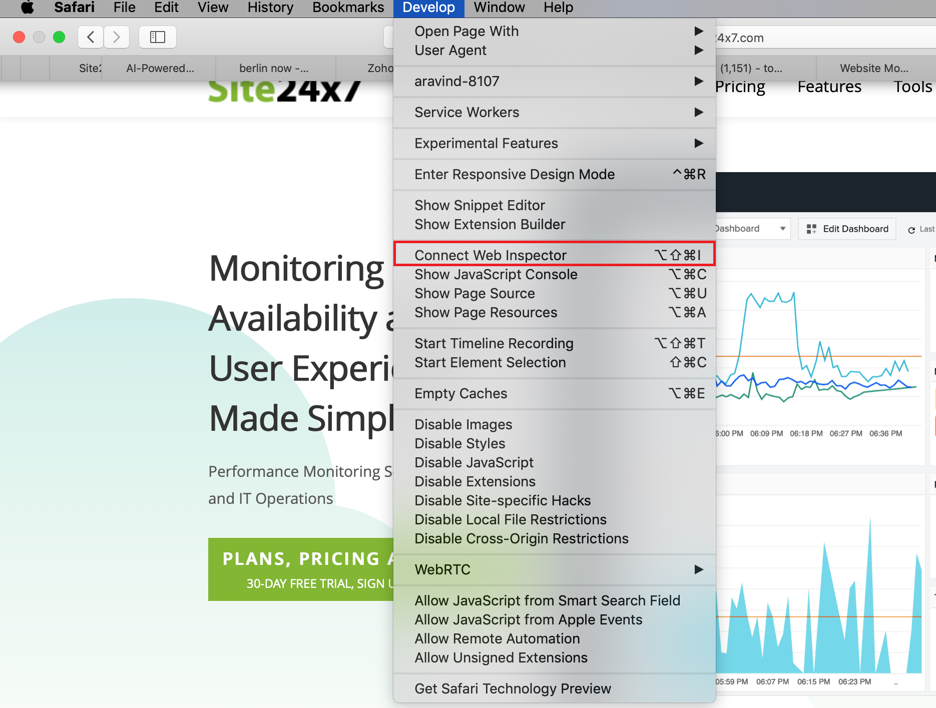Toggle Allow JavaScript from Apple Events
Image resolution: width=936 pixels, height=708 pixels.
tap(555, 619)
